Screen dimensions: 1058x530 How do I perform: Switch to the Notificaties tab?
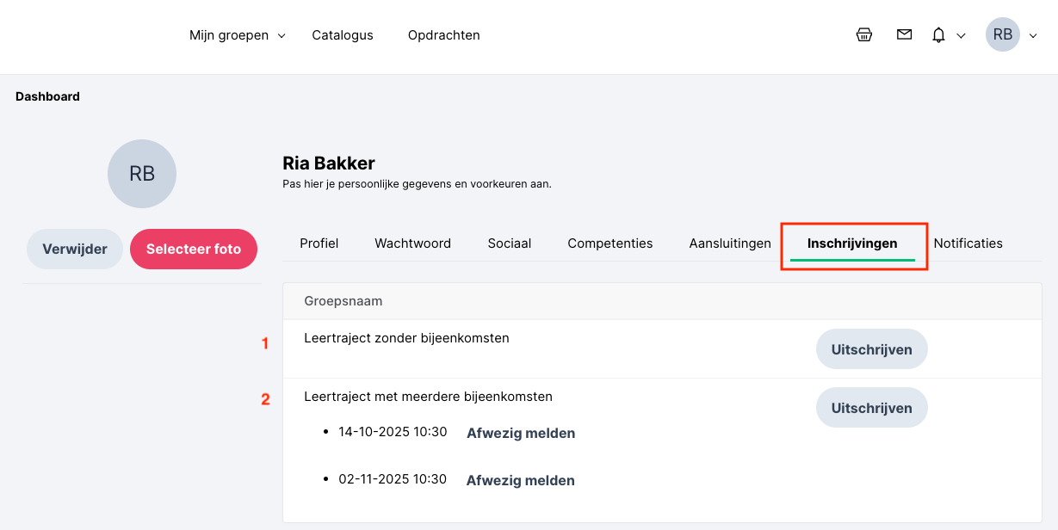pos(968,243)
